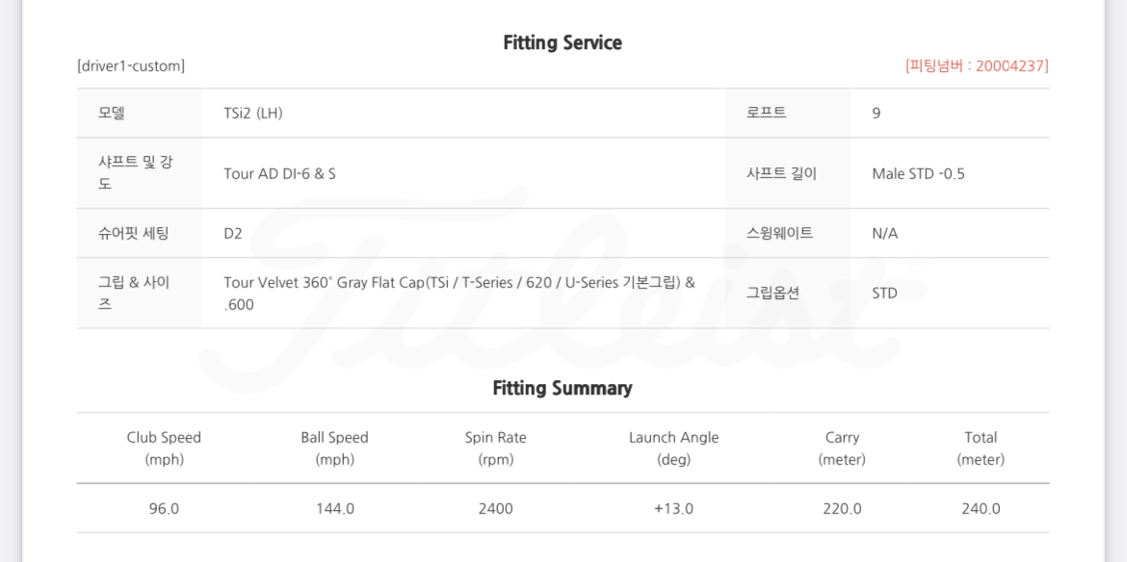This screenshot has width=1127, height=562.
Task: Click the N/A swing weight value
Action: (885, 234)
